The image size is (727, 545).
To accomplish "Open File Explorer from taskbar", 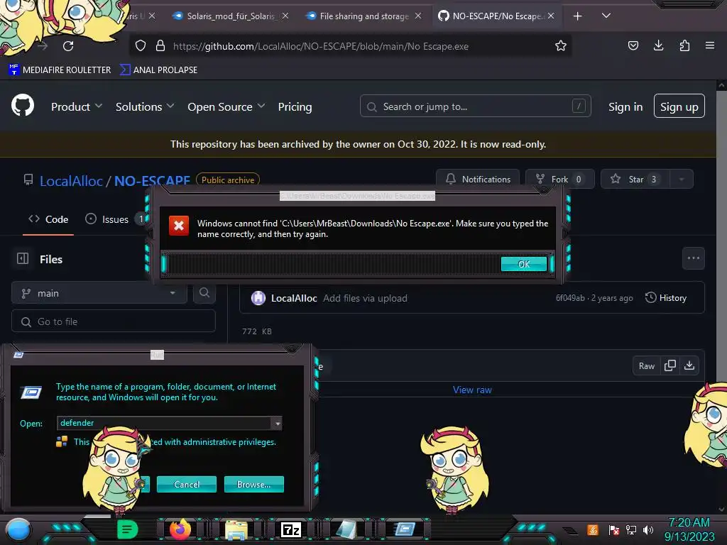I will (236, 529).
